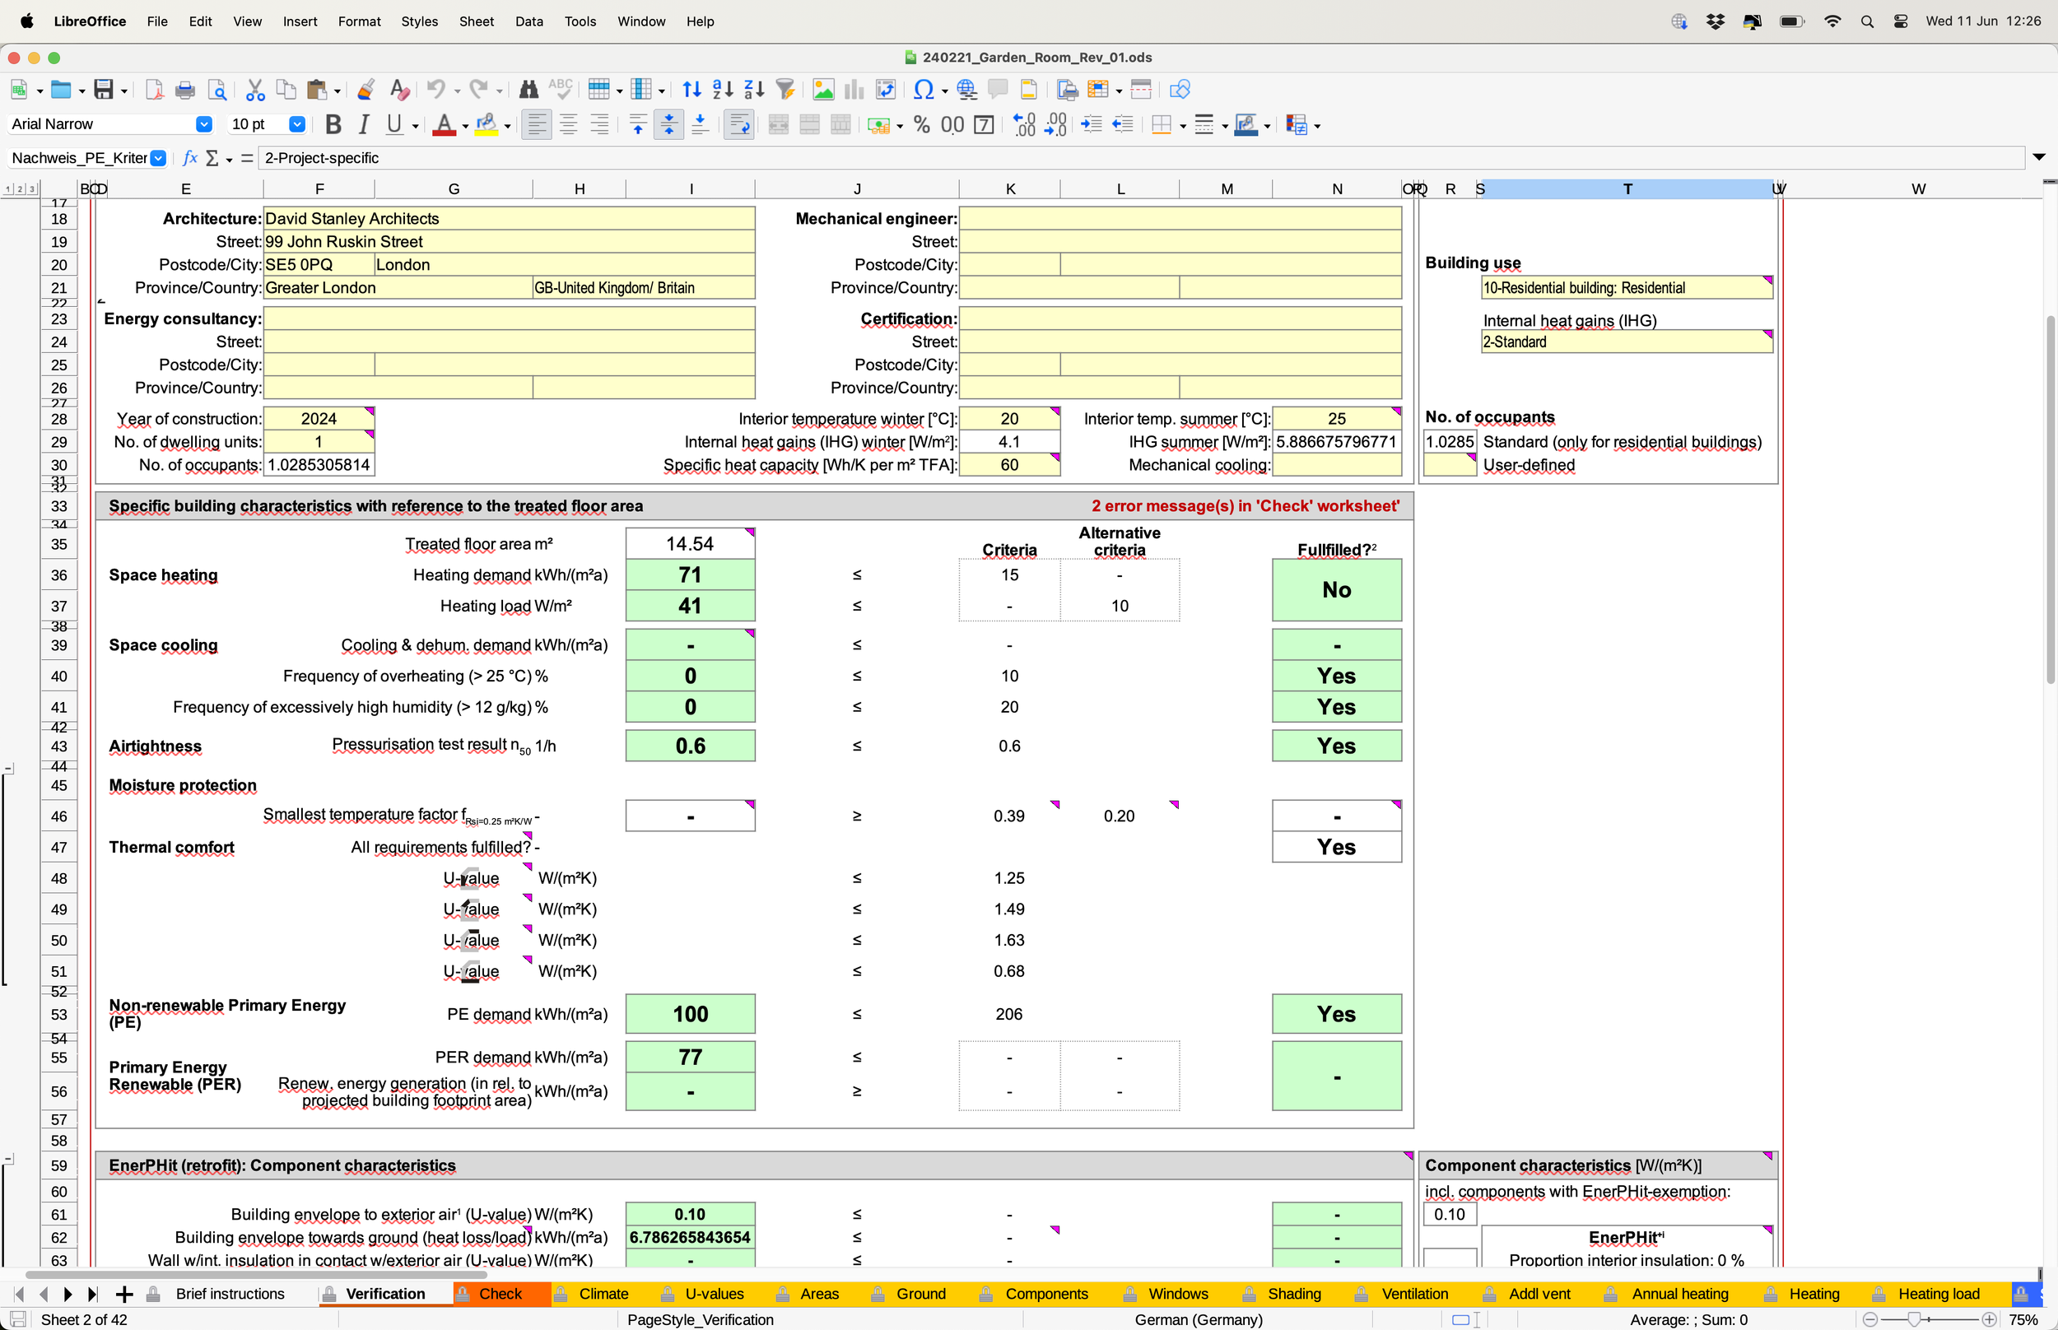Open the Borders dropdown arrow
The width and height of the screenshot is (2058, 1330).
tap(1182, 127)
